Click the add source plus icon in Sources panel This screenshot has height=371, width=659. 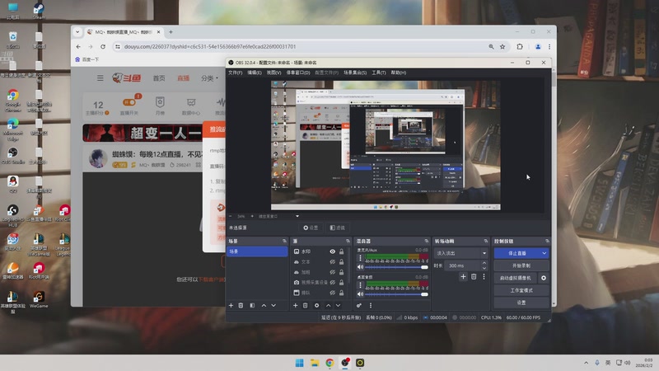(x=295, y=305)
